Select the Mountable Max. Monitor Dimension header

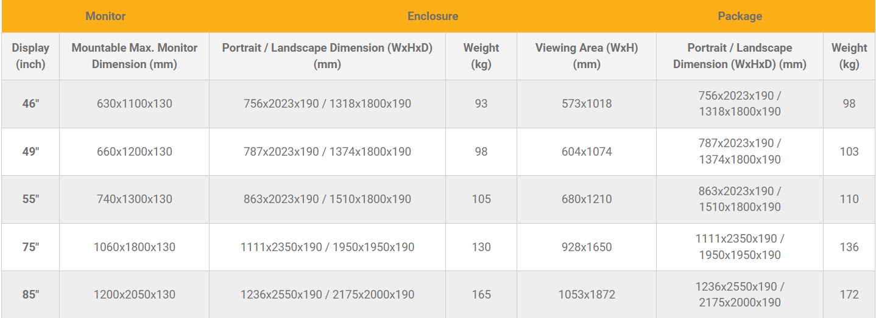(135, 56)
